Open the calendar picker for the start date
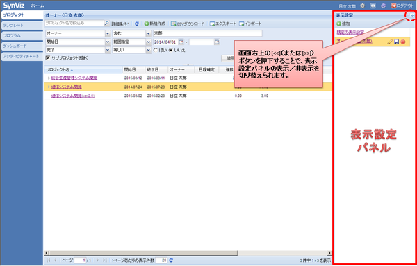The width and height of the screenshot is (417, 266). pos(181,42)
